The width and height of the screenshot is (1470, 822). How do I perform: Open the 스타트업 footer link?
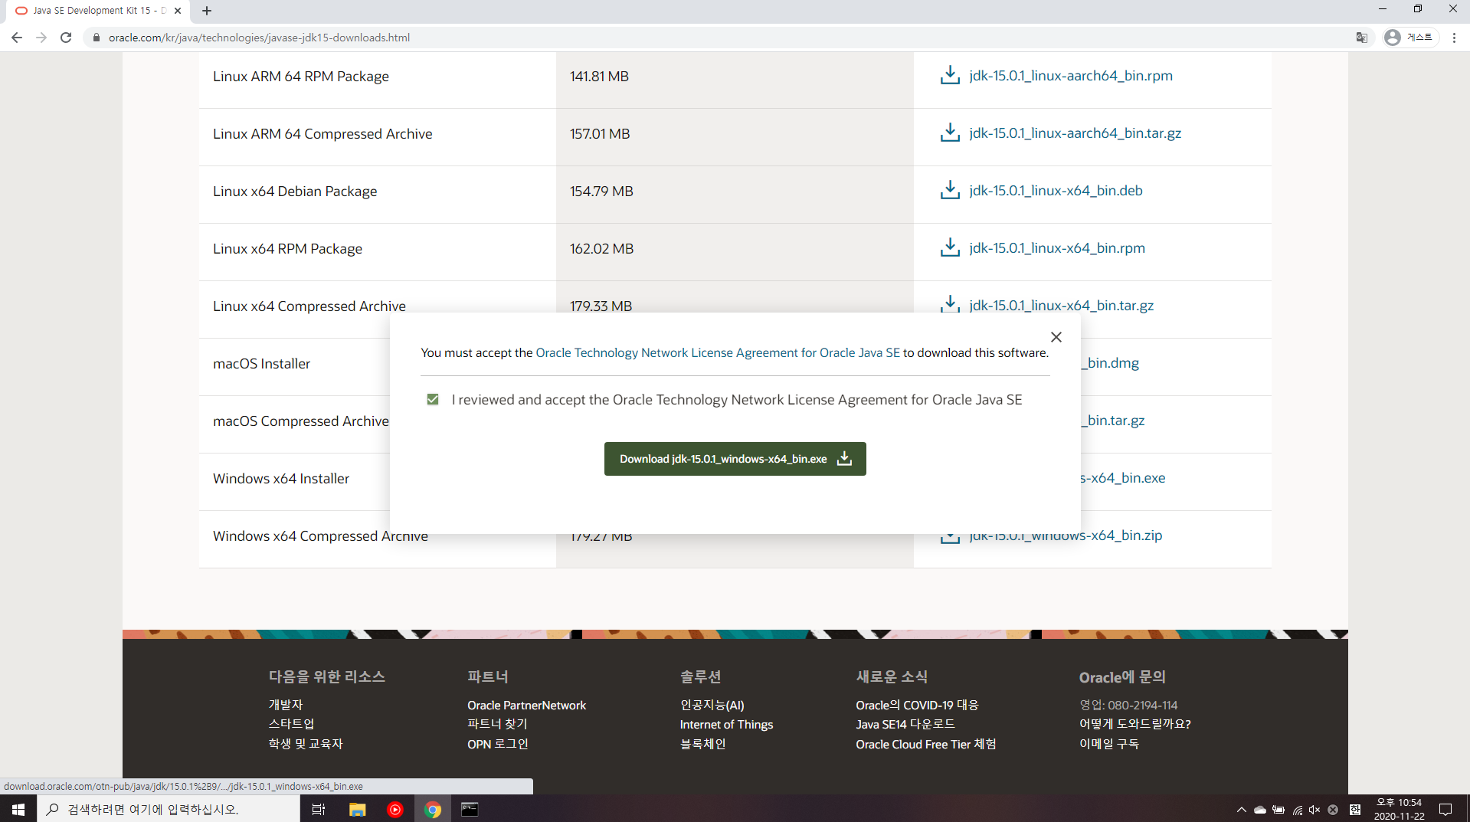point(292,724)
